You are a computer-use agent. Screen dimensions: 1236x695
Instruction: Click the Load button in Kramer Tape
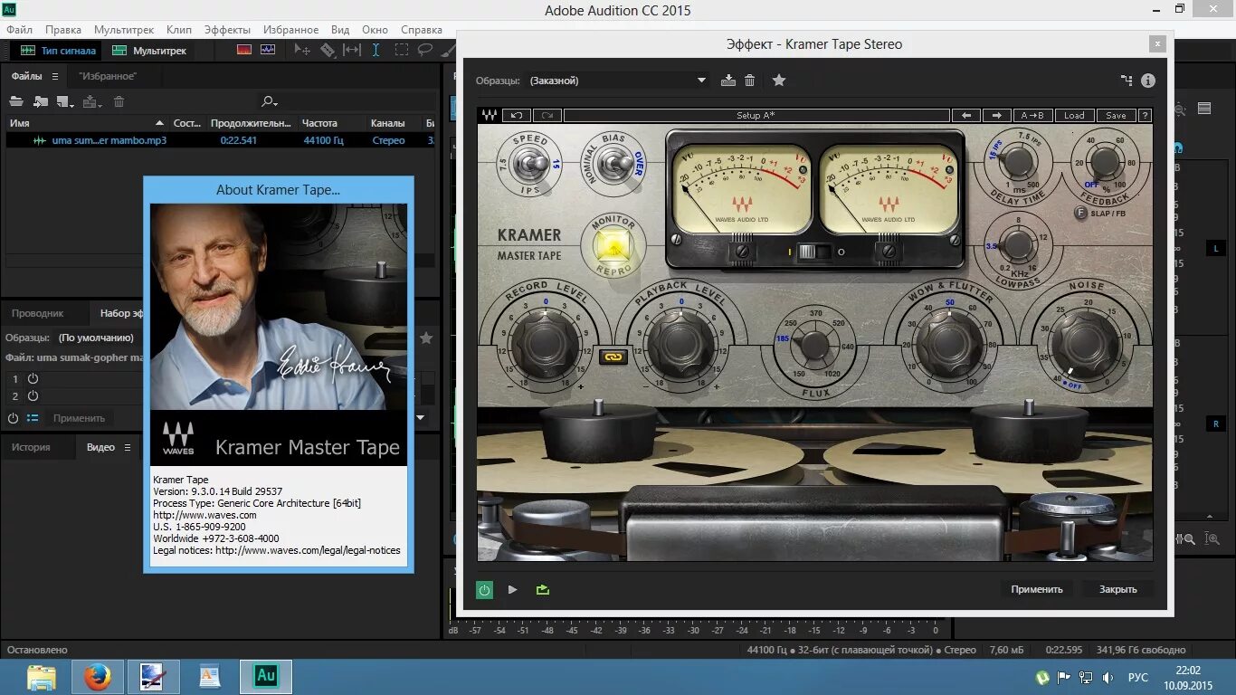point(1073,115)
